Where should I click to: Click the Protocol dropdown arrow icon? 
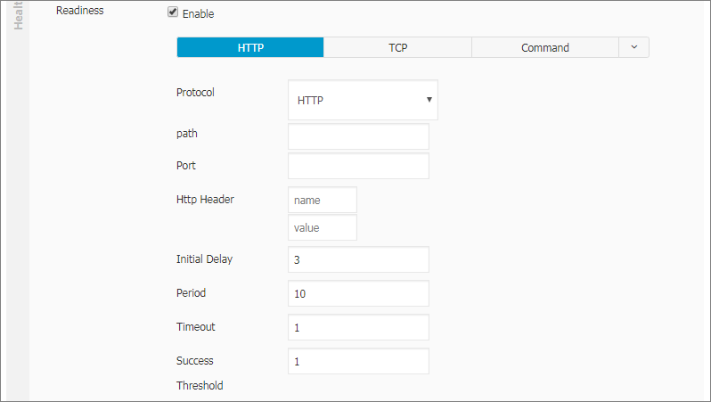pos(429,100)
